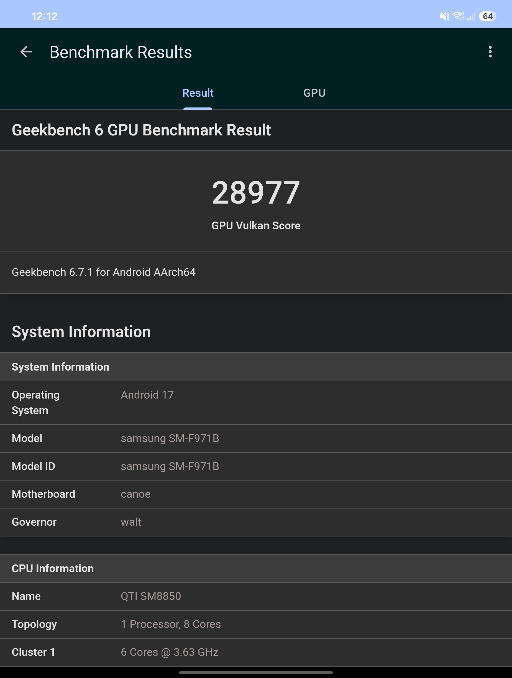512x678 pixels.
Task: Tap the battery level 64 indicator
Action: pyautogui.click(x=487, y=16)
